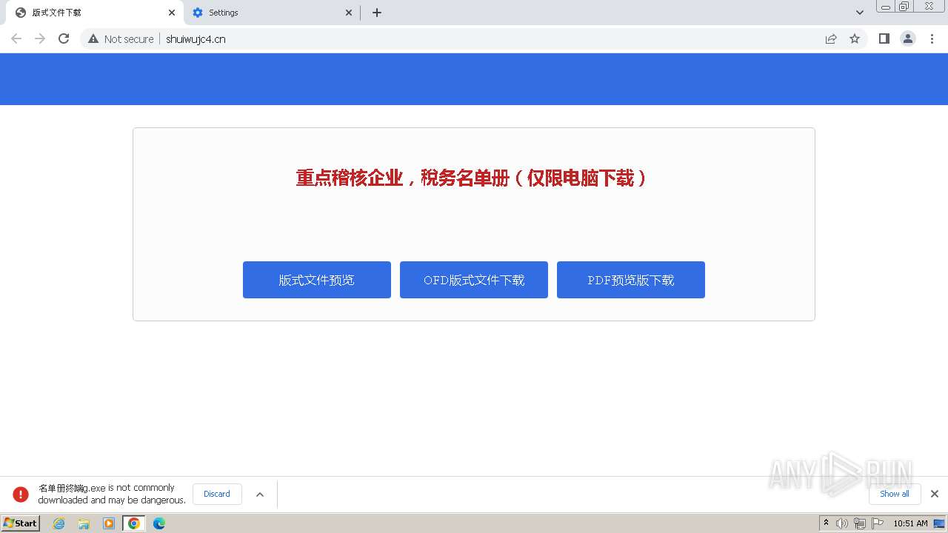Expand the tab search dropdown
Image resolution: width=948 pixels, height=533 pixels.
pyautogui.click(x=859, y=13)
